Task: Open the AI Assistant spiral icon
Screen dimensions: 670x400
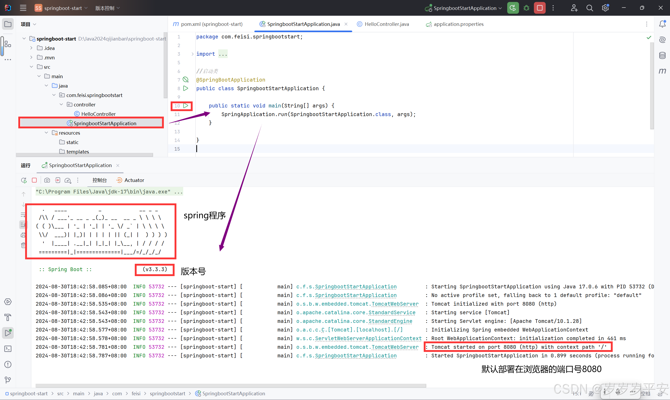Action: 662,40
